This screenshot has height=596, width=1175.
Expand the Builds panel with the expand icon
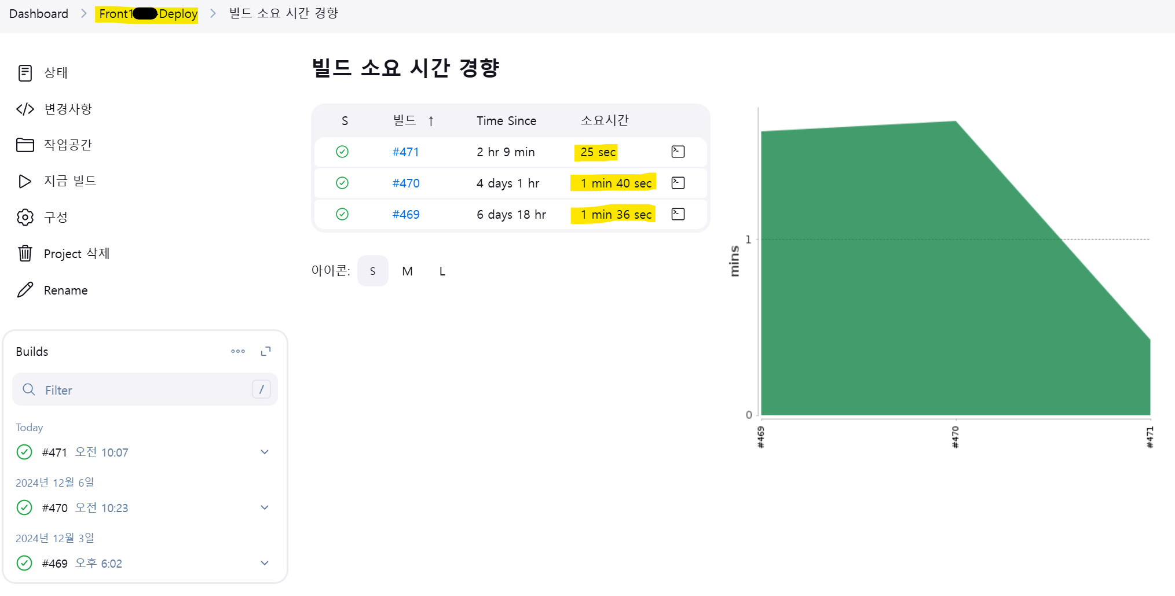click(x=266, y=351)
